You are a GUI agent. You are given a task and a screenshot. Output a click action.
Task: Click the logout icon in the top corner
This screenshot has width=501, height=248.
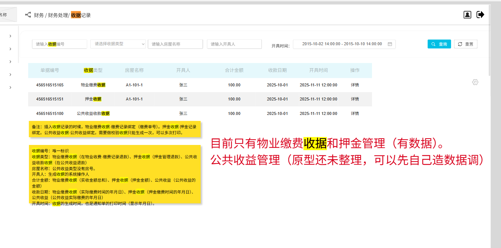click(480, 14)
